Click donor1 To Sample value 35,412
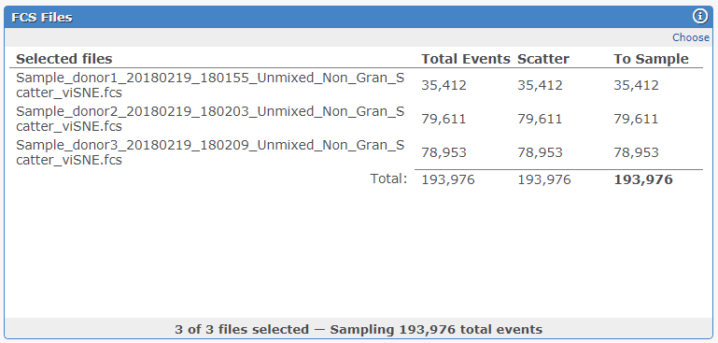Screen dimensions: 718x343 click(636, 85)
